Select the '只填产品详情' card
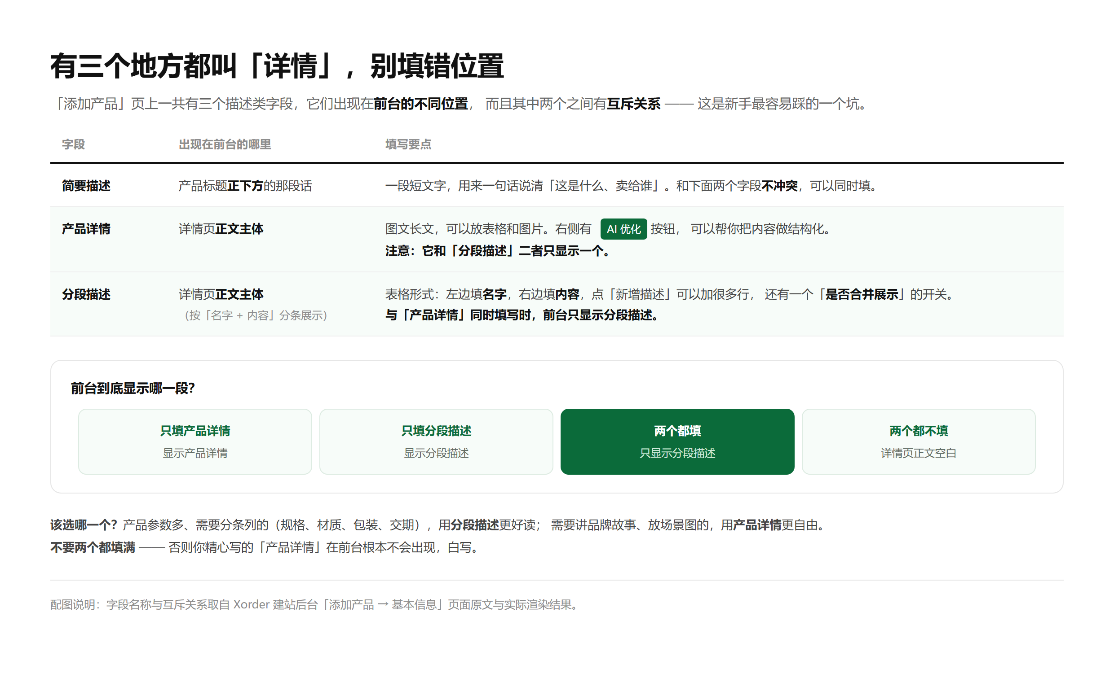 point(195,441)
